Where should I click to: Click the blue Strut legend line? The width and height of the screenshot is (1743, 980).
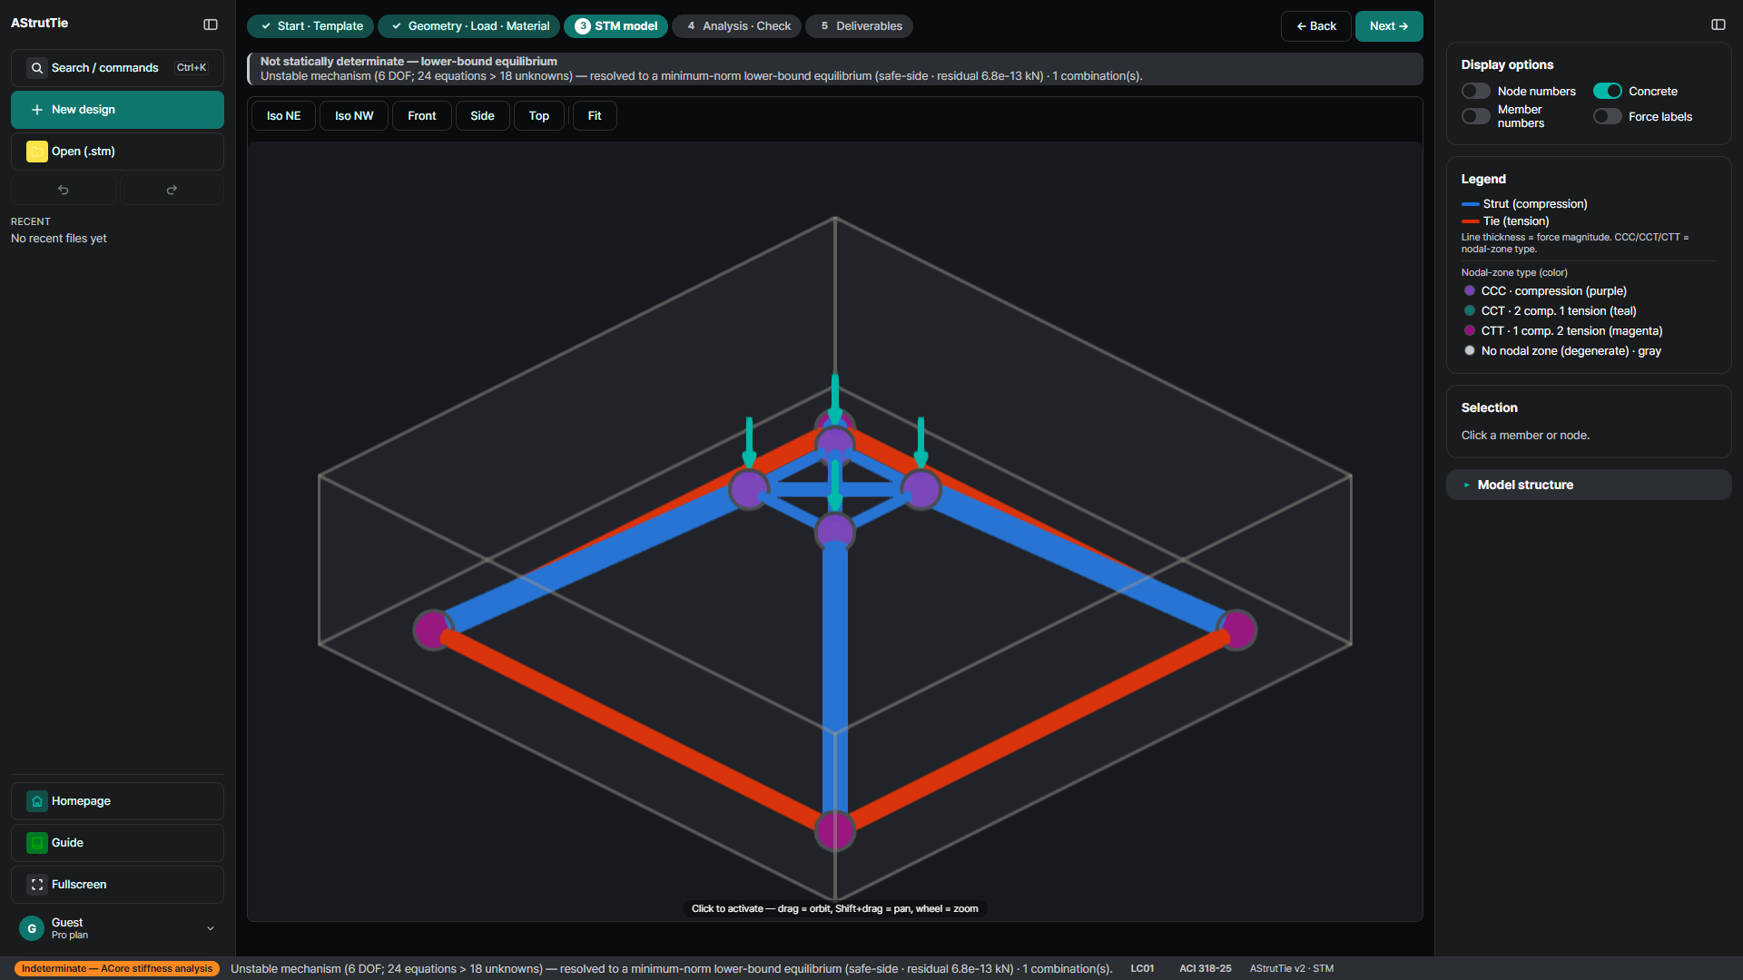click(x=1471, y=204)
